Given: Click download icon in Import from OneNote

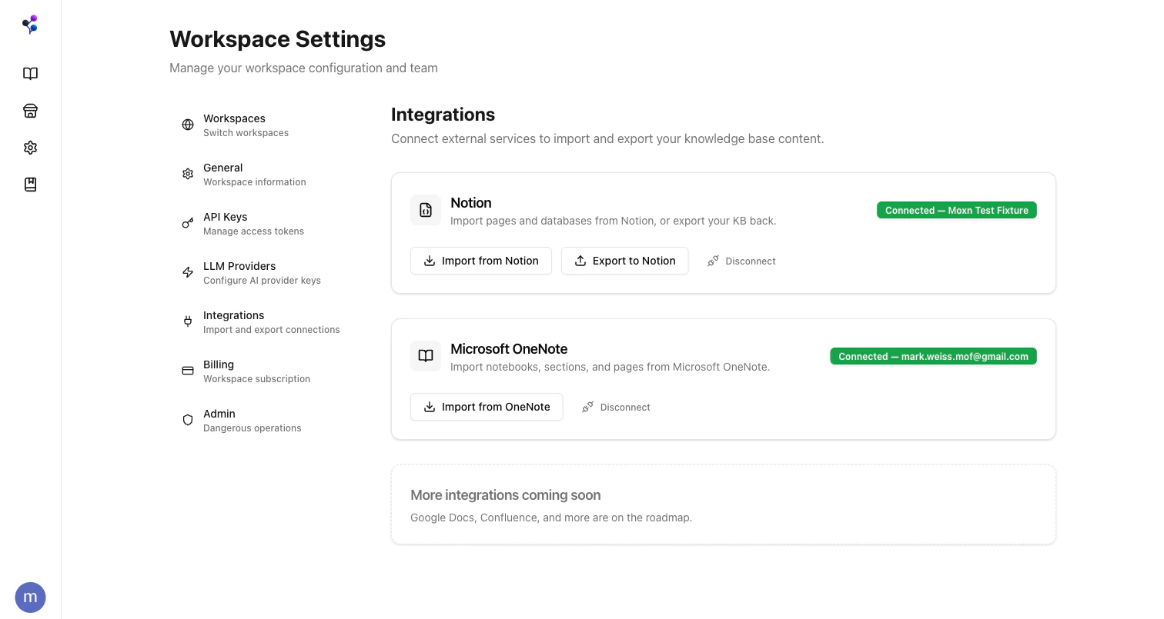Looking at the screenshot, I should tap(430, 407).
